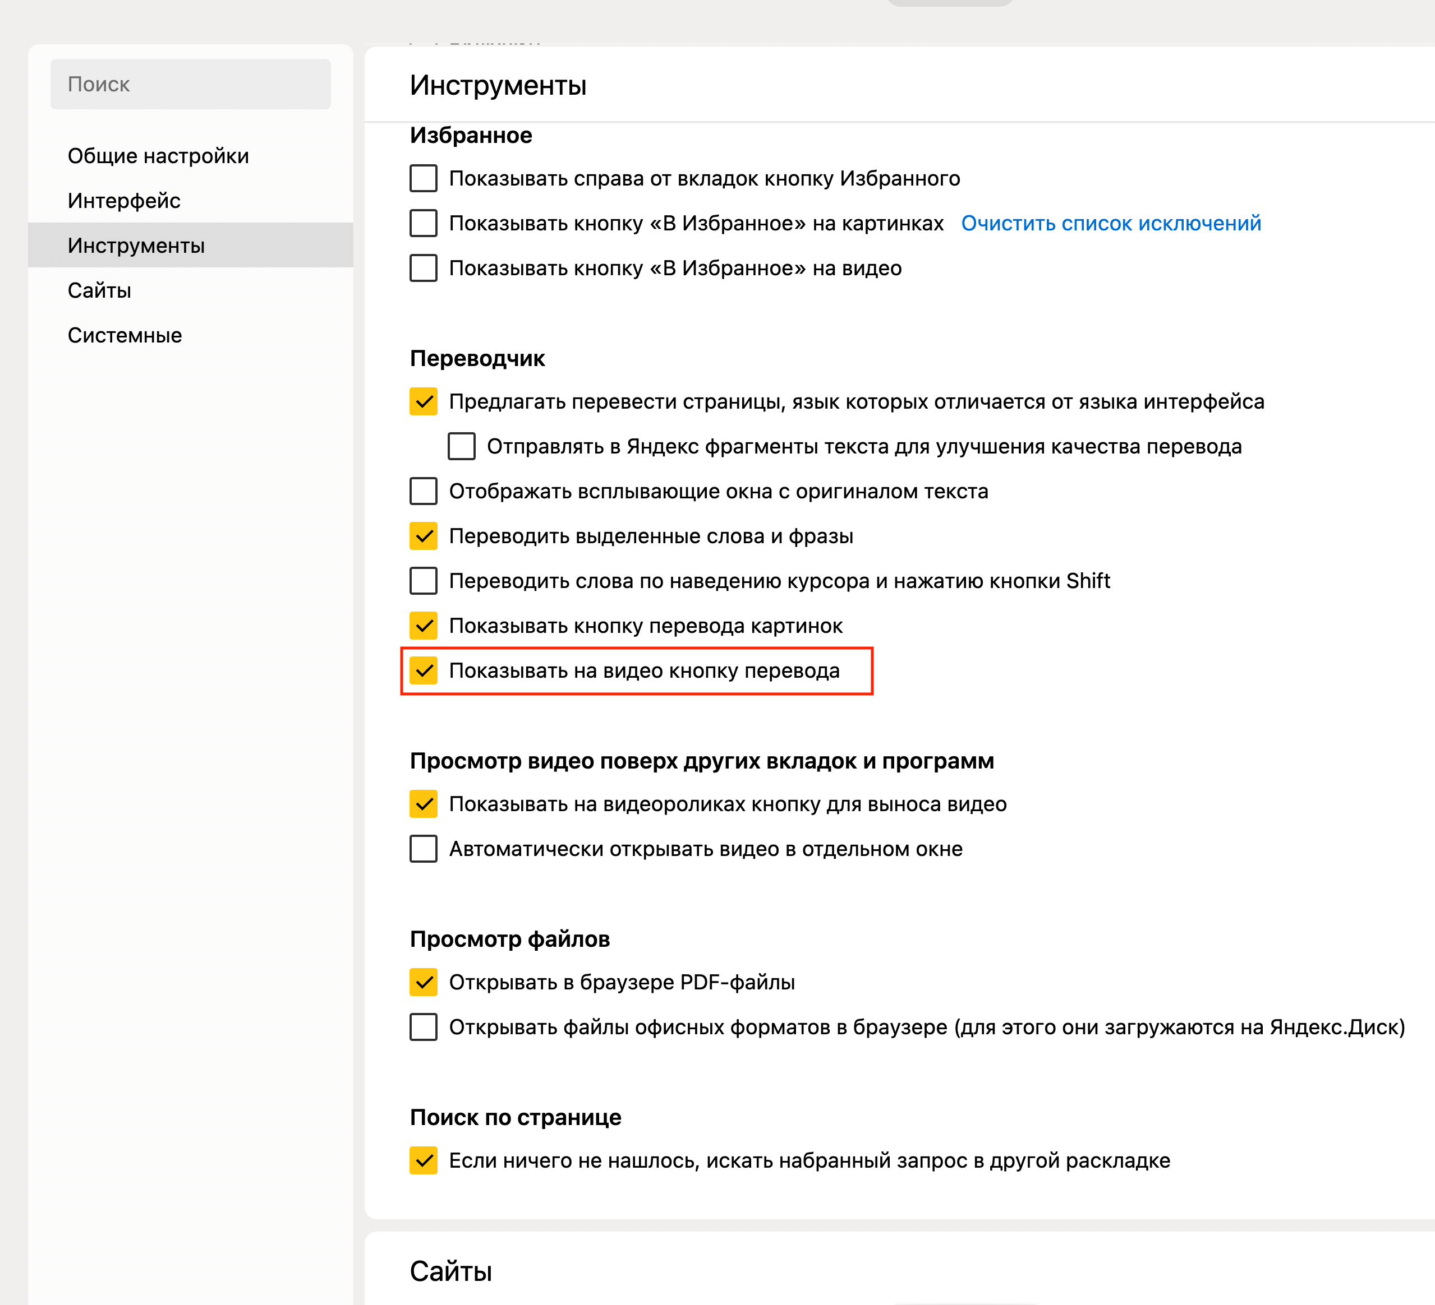Uncheck offer to translate foreign pages

(x=424, y=402)
